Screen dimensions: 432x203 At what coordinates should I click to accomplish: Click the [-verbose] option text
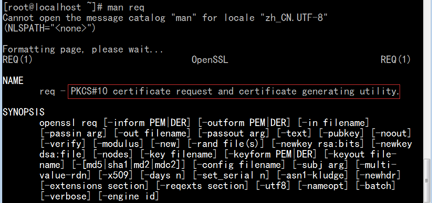65,196
